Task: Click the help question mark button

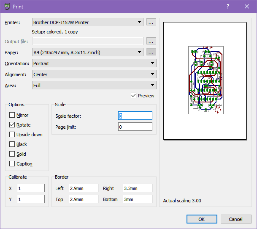Action: tap(227, 7)
